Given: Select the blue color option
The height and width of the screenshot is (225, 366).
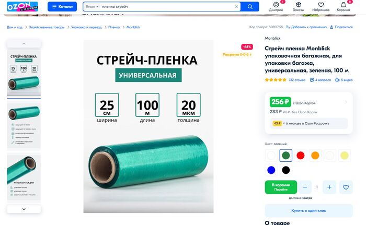Looking at the screenshot, I should pos(271,170).
